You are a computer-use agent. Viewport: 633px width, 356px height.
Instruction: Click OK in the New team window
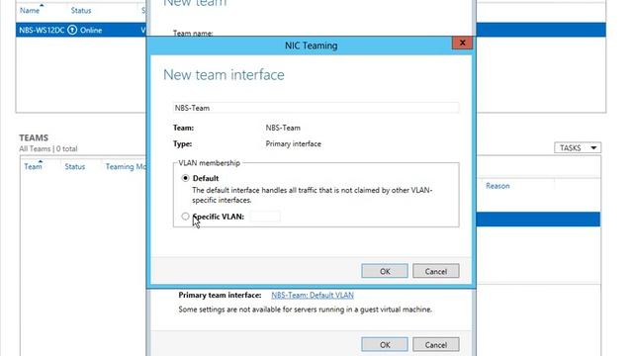point(385,345)
